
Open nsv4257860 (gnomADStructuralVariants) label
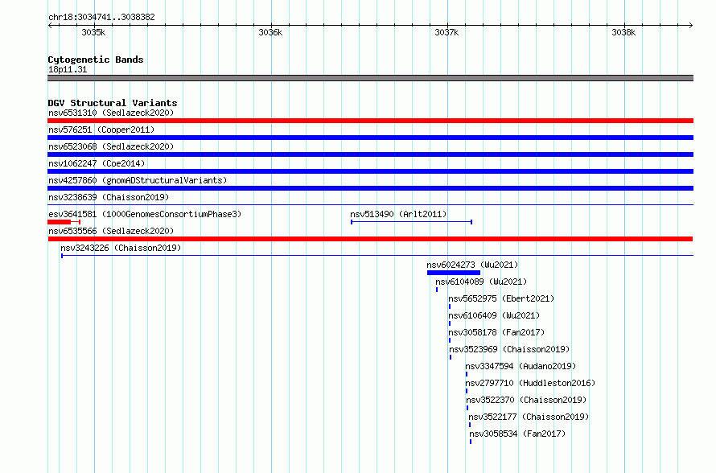(138, 180)
